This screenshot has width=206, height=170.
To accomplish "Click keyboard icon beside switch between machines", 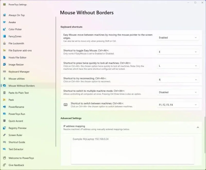I will pos(65,105).
